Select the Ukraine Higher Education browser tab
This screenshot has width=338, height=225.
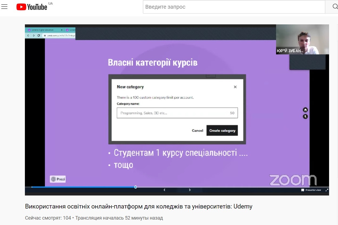pos(43,30)
